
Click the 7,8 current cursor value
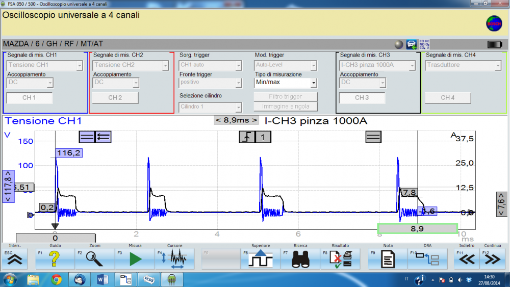tap(409, 193)
